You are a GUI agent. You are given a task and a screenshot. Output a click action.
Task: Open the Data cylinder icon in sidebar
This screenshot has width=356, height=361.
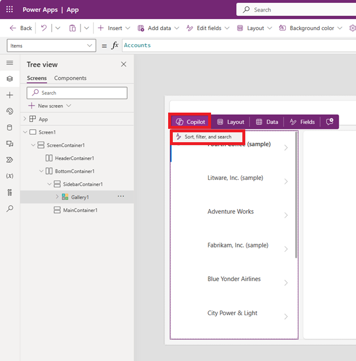click(9, 127)
